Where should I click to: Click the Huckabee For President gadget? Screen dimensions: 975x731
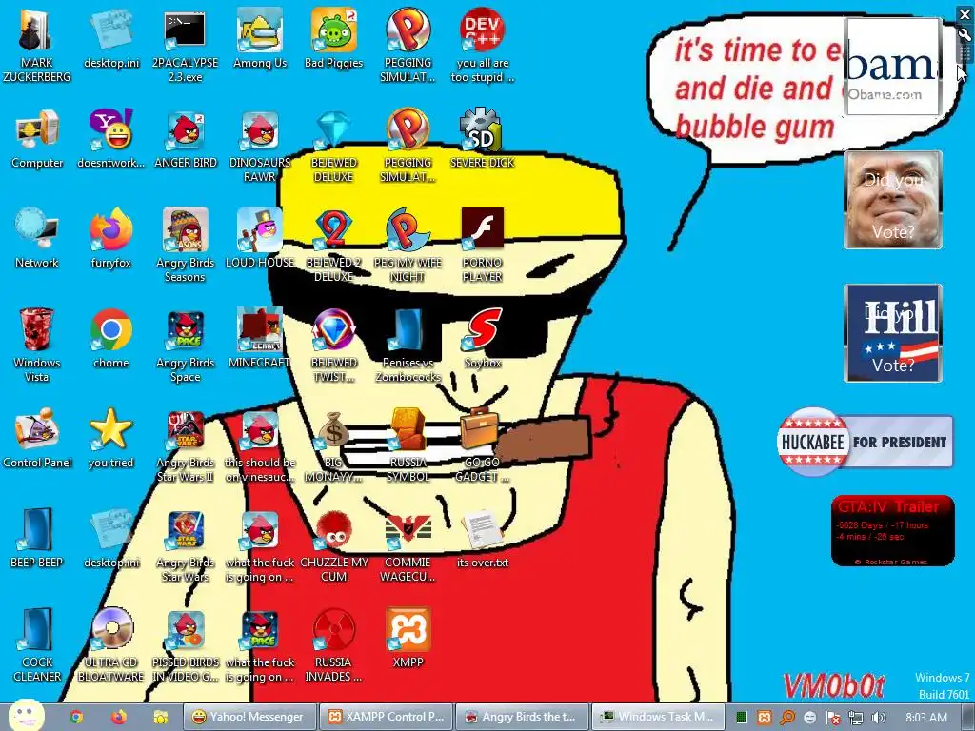click(865, 442)
